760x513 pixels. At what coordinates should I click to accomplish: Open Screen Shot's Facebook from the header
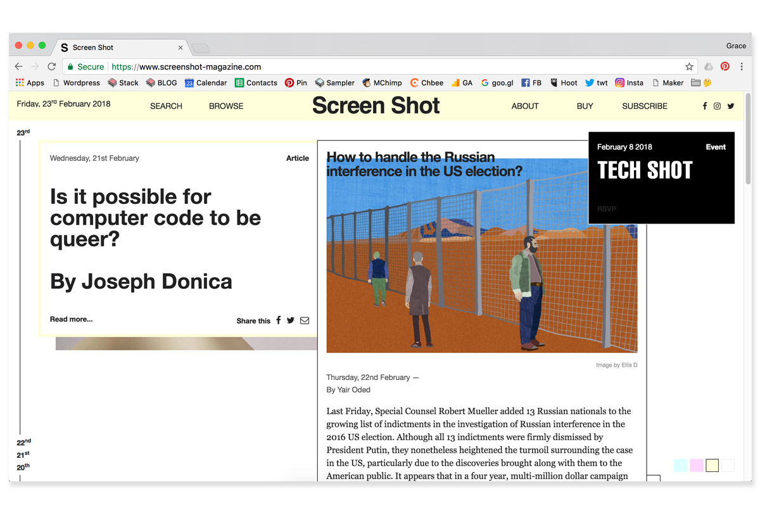[704, 106]
